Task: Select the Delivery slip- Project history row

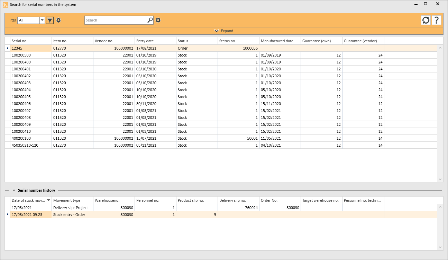Action: click(72, 208)
